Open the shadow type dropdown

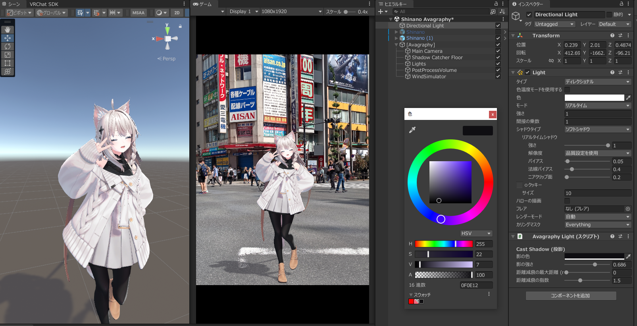[598, 129]
